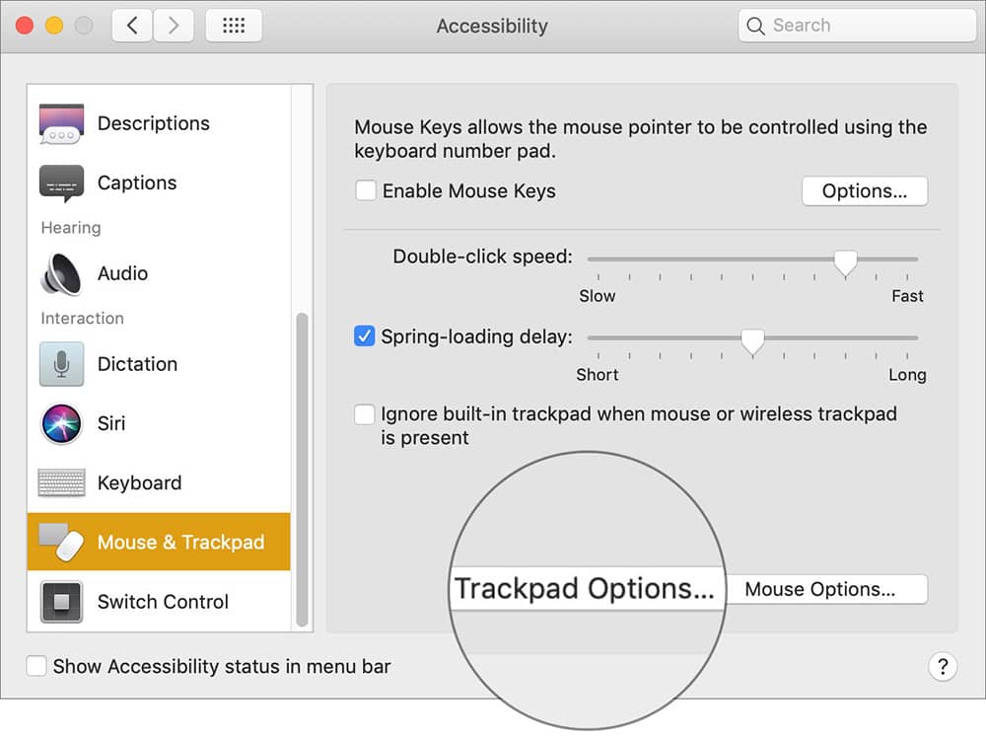Image resolution: width=986 pixels, height=737 pixels.
Task: Open the Show All preferences grid
Action: (x=233, y=26)
